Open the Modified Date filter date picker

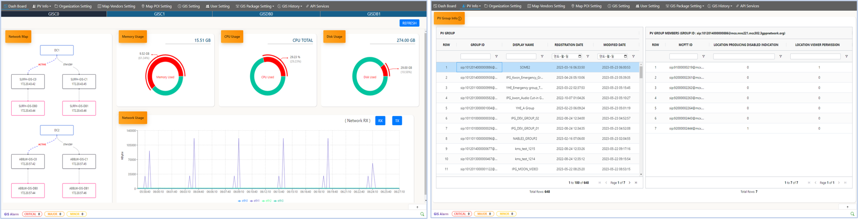pyautogui.click(x=625, y=56)
